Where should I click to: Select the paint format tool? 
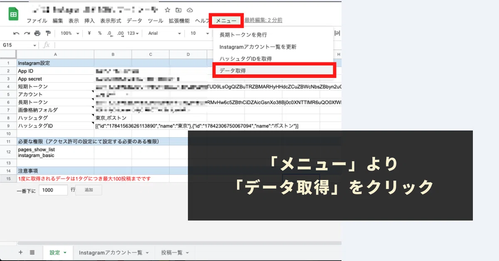point(48,33)
